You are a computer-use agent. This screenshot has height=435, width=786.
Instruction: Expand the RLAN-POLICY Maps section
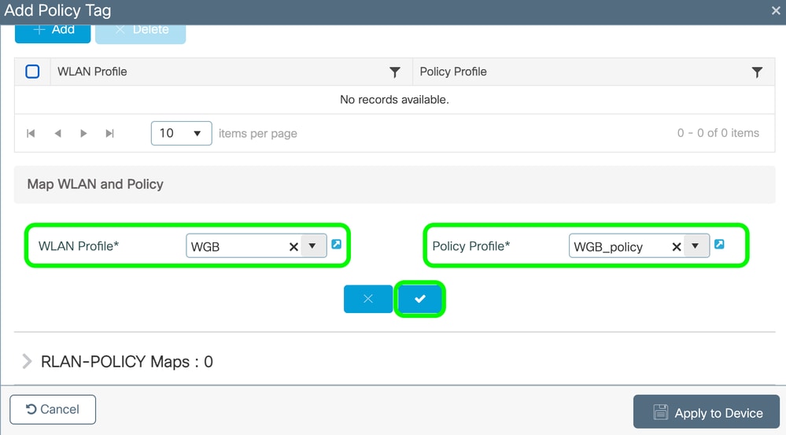pyautogui.click(x=27, y=361)
